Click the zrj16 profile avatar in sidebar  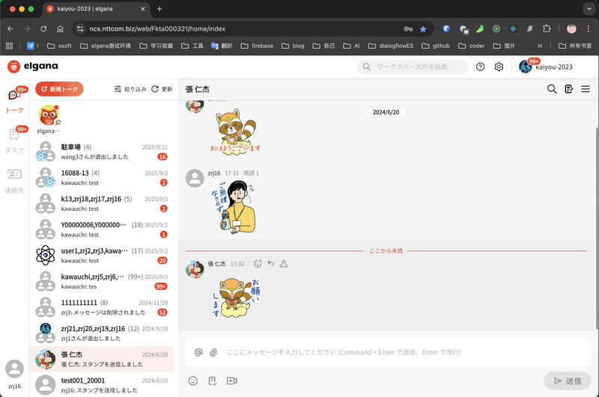[14, 369]
